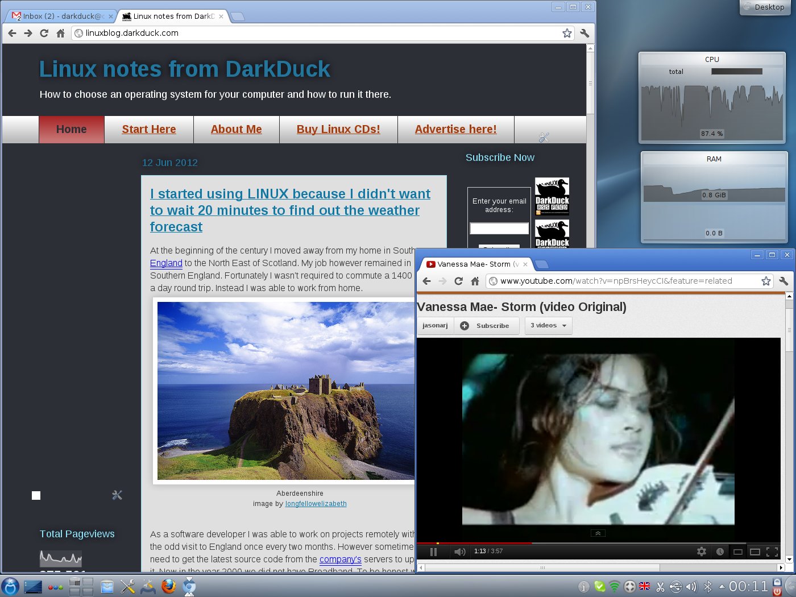
Task: Switch virtual desktop via pager
Action: (81, 586)
